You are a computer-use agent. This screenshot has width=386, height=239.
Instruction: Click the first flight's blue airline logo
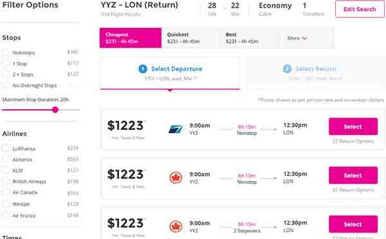coord(176,129)
